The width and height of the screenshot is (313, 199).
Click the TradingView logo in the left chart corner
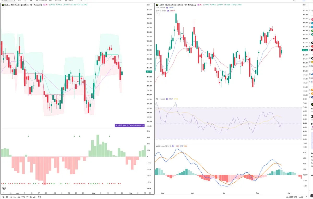(4, 189)
